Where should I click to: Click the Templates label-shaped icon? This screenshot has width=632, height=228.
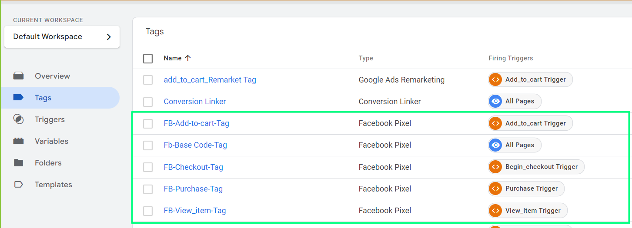click(18, 185)
